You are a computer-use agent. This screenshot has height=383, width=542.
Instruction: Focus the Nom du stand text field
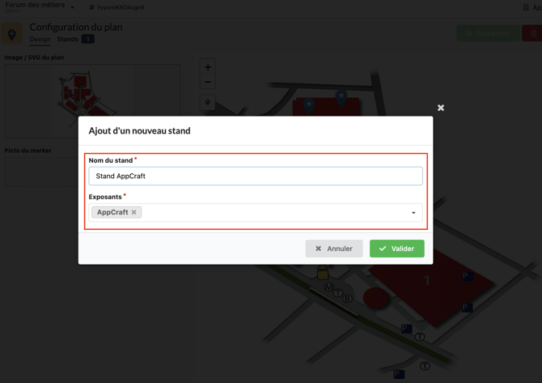pyautogui.click(x=255, y=176)
